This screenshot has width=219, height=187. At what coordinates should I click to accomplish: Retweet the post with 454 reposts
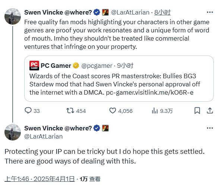pos(70,111)
